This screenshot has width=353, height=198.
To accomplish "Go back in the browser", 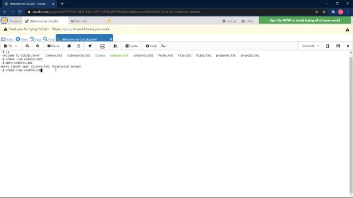I will click(5, 12).
